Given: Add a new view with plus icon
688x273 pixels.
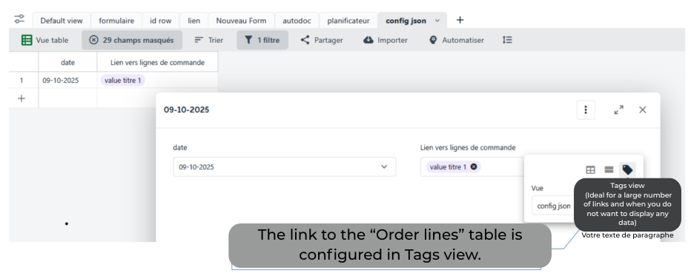Looking at the screenshot, I should (460, 20).
